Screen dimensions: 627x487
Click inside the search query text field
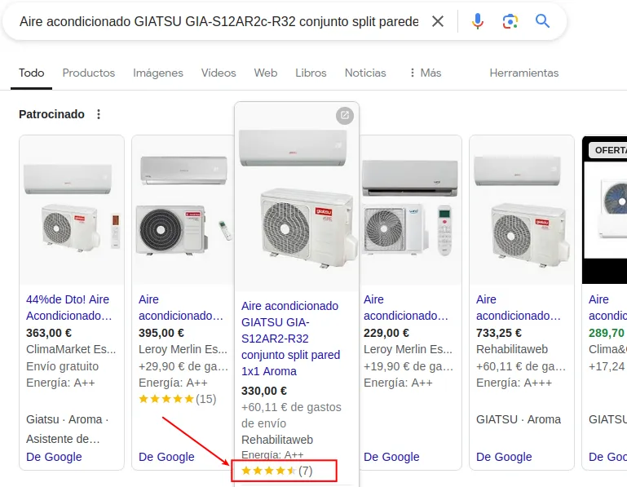click(x=219, y=21)
